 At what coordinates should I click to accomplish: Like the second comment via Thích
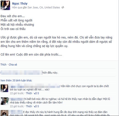(29, 106)
